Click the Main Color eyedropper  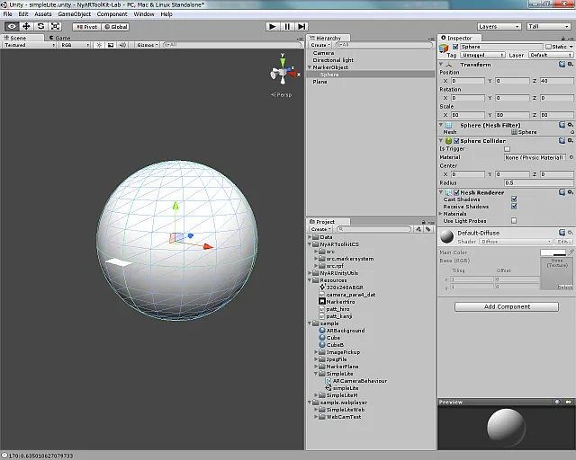pyautogui.click(x=571, y=252)
